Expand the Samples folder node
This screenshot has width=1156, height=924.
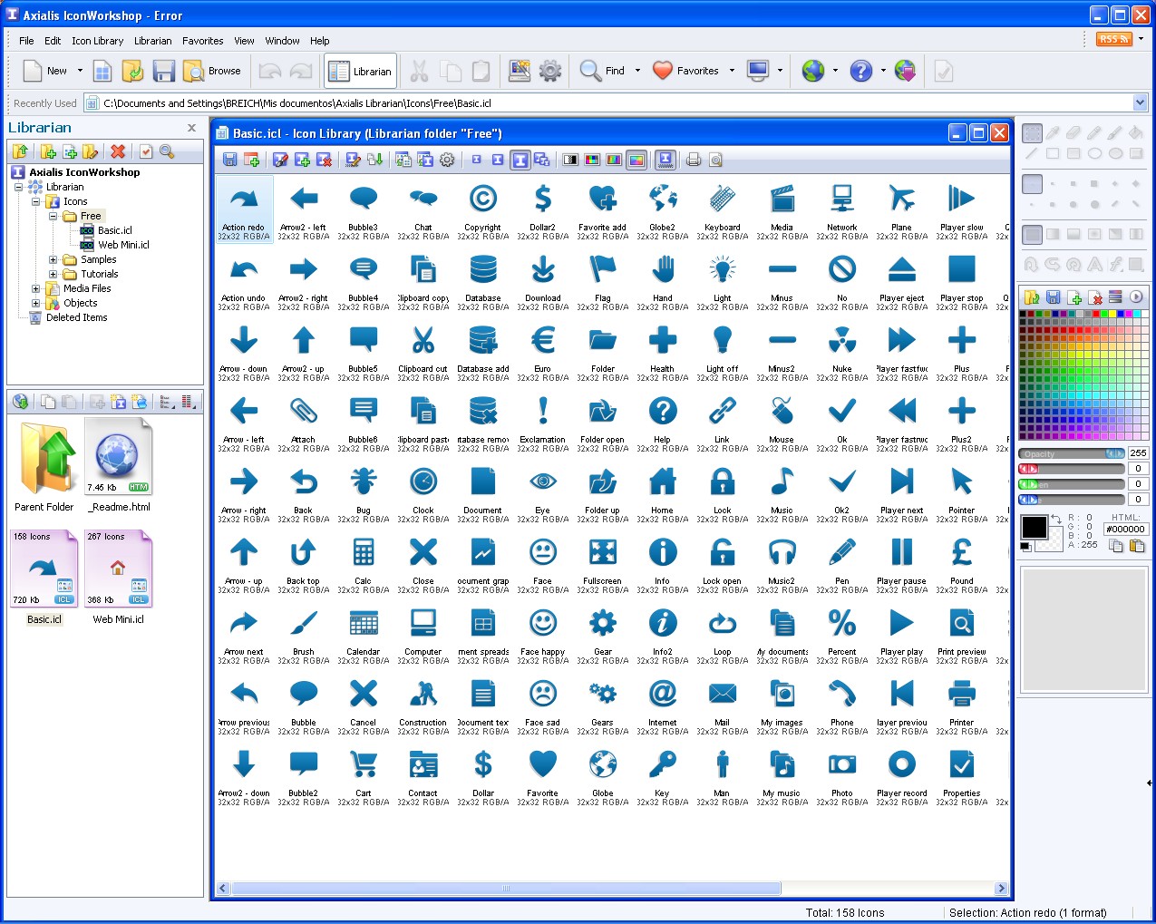(x=53, y=259)
